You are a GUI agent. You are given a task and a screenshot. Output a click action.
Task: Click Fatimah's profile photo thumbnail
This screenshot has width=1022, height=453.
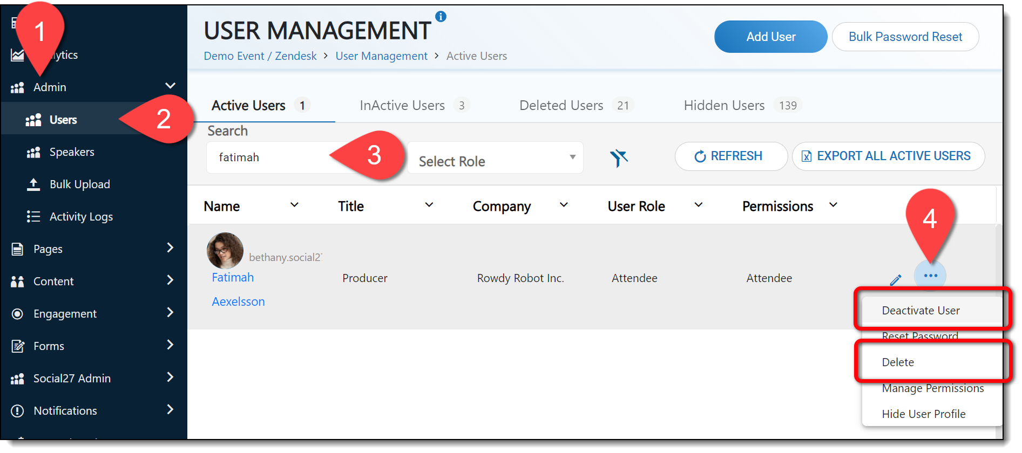225,251
